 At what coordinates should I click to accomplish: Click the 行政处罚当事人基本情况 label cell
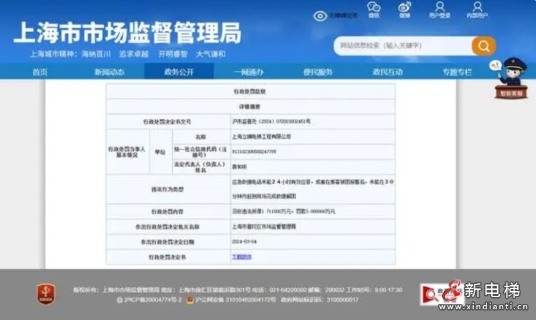(127, 152)
